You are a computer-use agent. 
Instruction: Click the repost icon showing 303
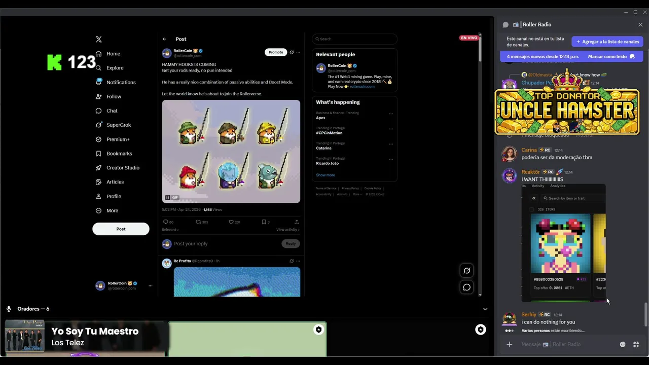199,222
